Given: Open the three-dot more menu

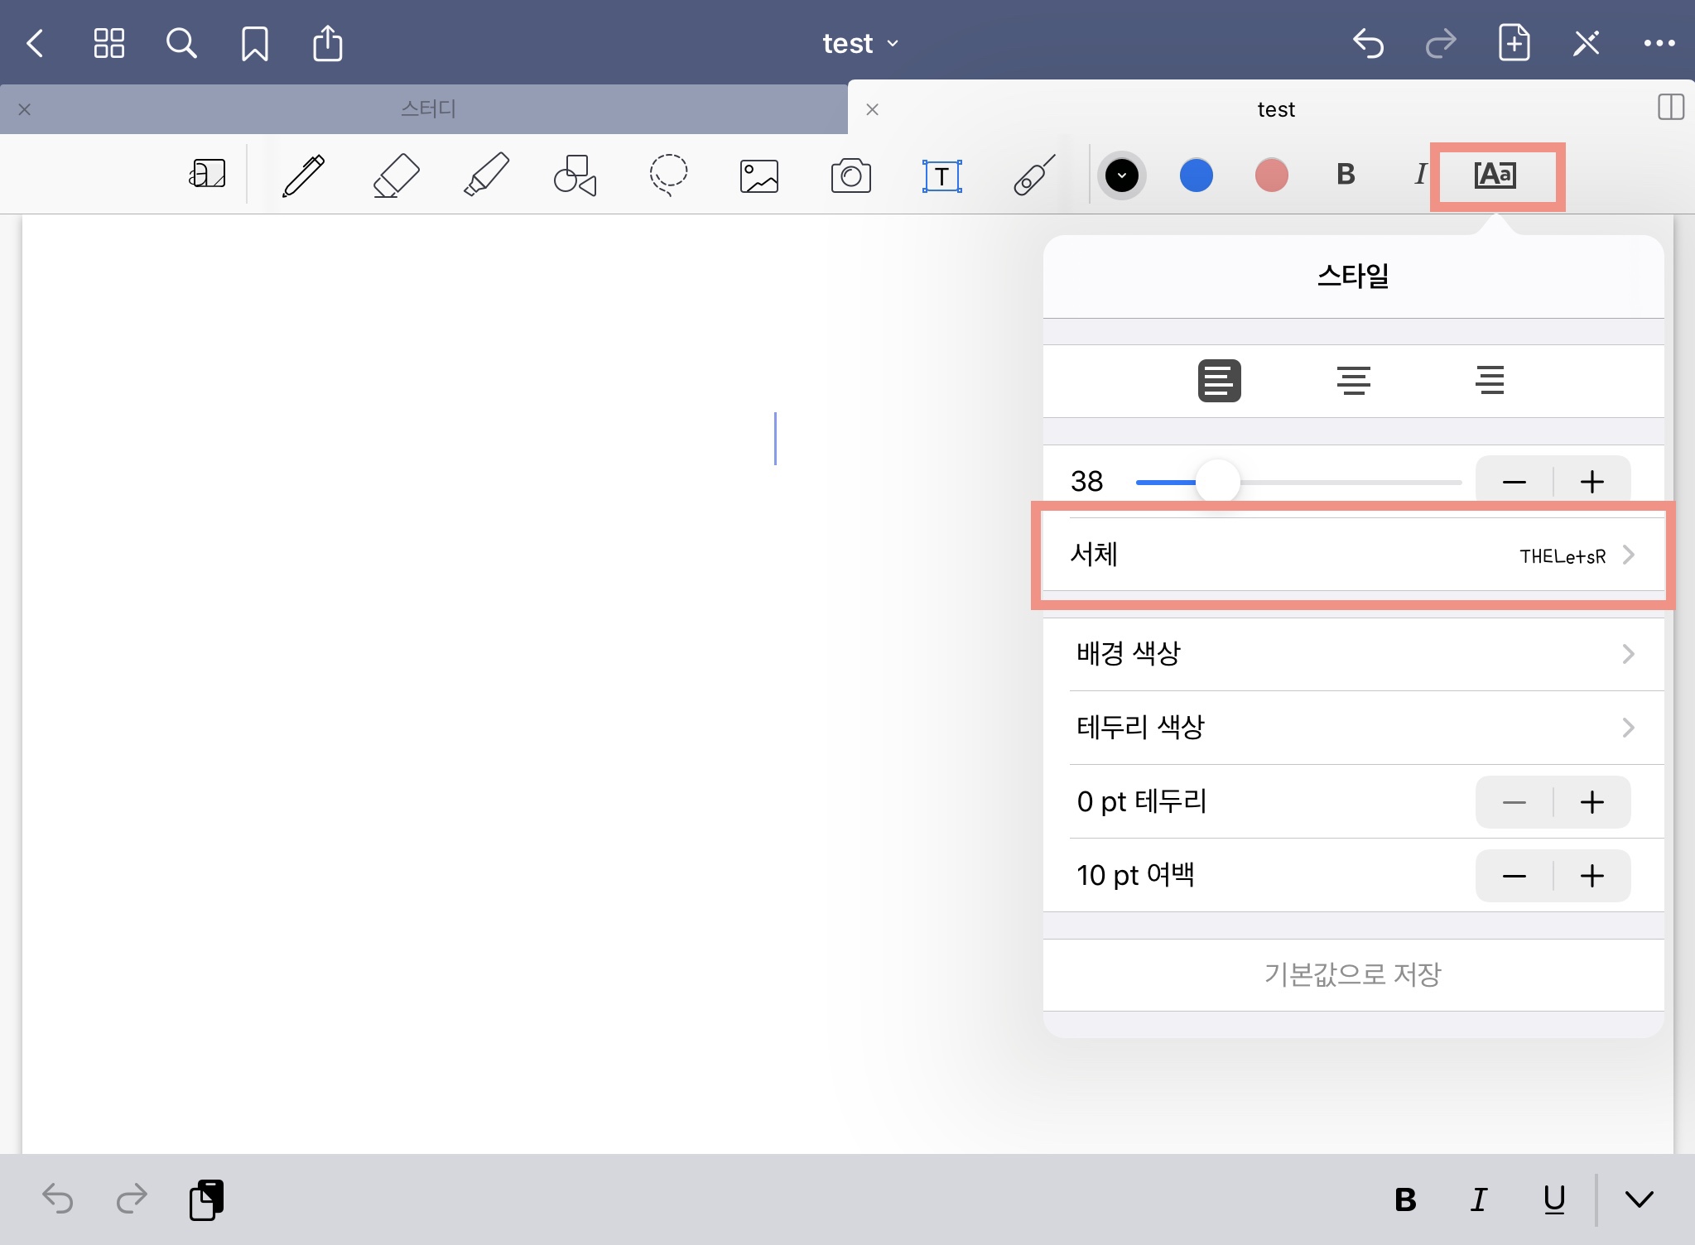Looking at the screenshot, I should [1659, 43].
